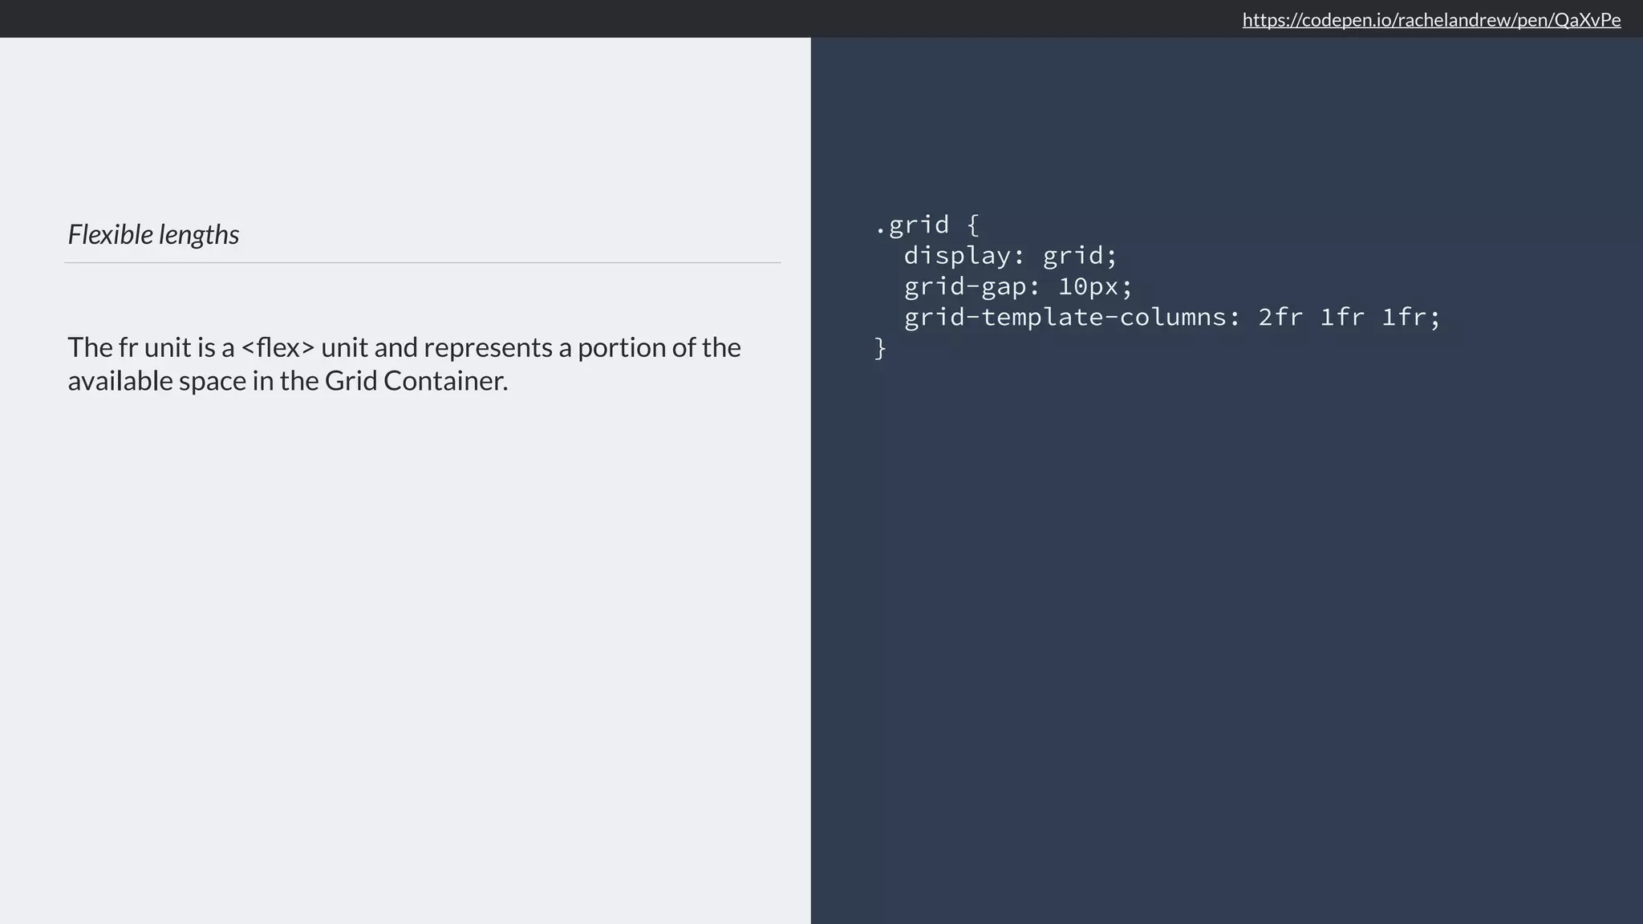Click the '2fr' column value

1280,318
